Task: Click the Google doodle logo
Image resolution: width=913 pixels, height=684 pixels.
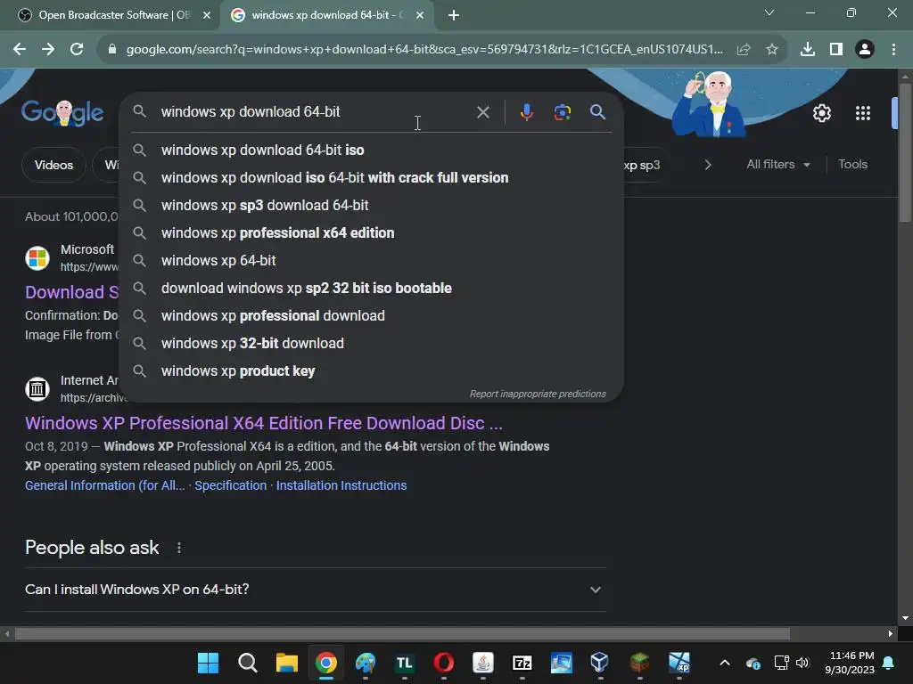Action: pos(62,112)
